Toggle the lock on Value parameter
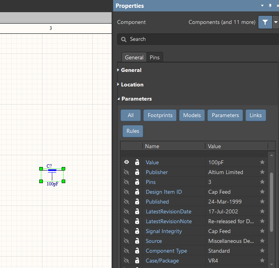The image size is (279, 268). point(137,162)
